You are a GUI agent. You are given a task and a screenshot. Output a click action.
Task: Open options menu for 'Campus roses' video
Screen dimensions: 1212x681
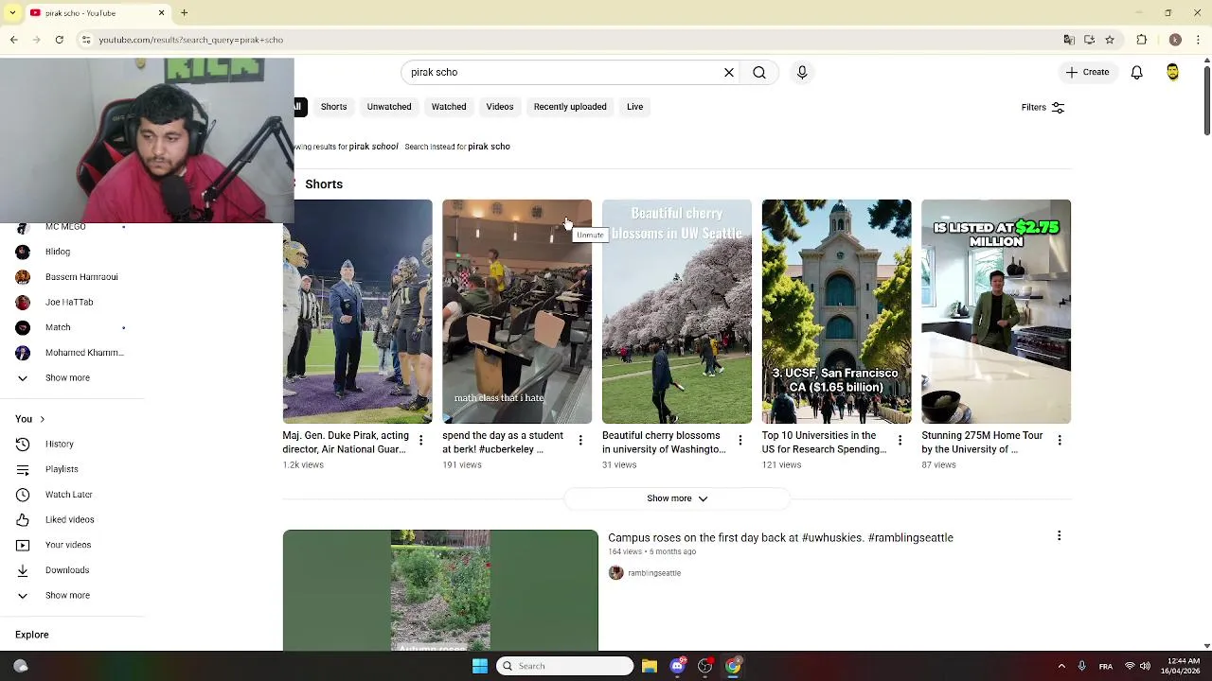1059,536
